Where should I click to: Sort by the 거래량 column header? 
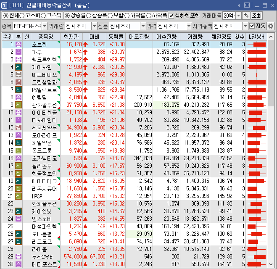195,37
